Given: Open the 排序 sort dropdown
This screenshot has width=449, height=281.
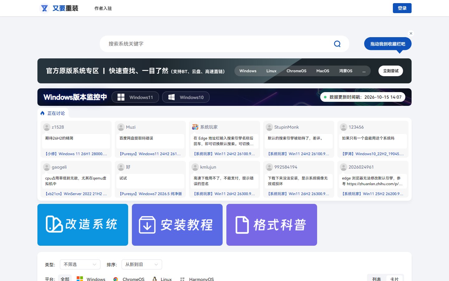Looking at the screenshot, I should pyautogui.click(x=142, y=264).
